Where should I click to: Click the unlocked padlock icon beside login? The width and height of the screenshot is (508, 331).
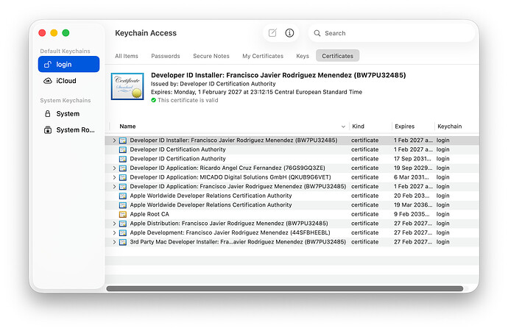point(48,65)
